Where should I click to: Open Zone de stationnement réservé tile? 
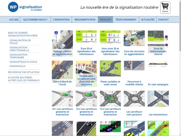click(158, 43)
